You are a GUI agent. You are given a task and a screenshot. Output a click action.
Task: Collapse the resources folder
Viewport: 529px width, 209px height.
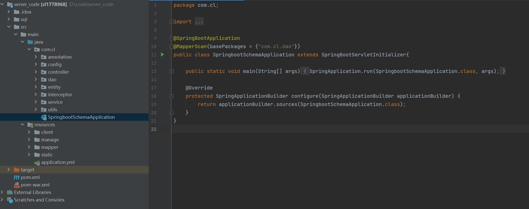(22, 125)
